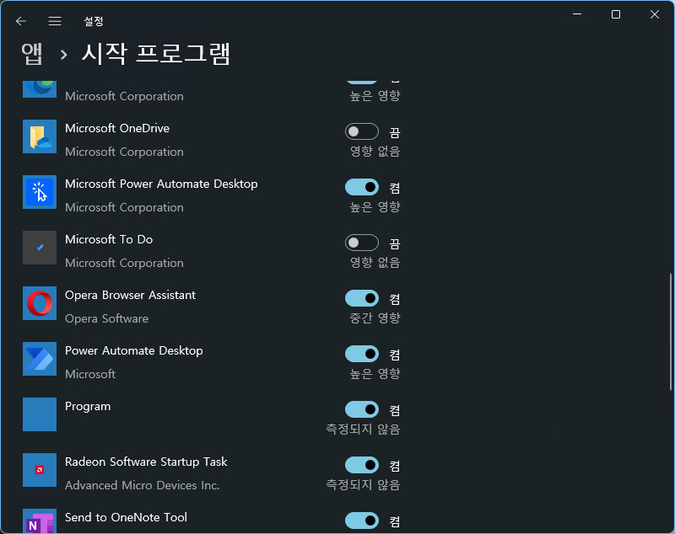
Task: Select the Microsoft To Do name text
Action: click(x=109, y=239)
